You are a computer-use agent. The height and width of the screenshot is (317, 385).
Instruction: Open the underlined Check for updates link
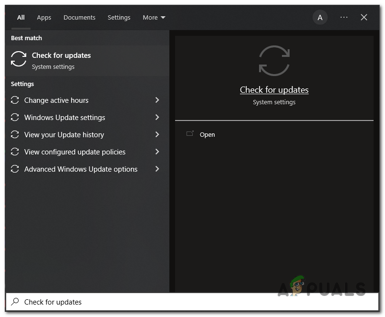[x=274, y=90]
